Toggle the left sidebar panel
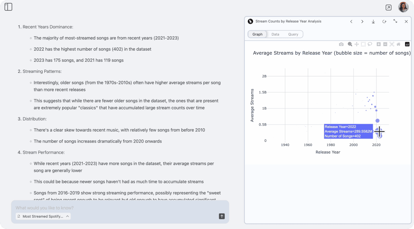Screen dimensions: 414x229 click(8, 7)
